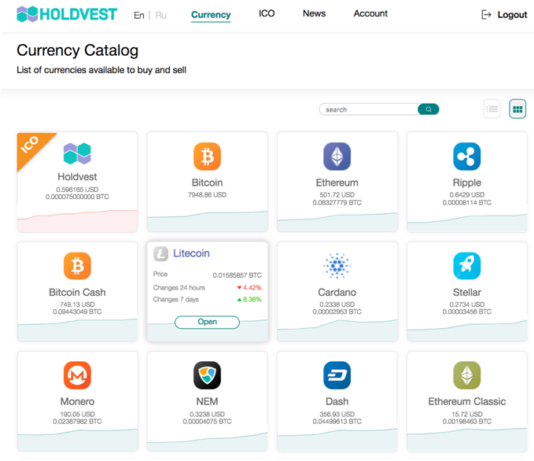Click the Ripple coin icon
534x461 pixels.
coord(467,157)
